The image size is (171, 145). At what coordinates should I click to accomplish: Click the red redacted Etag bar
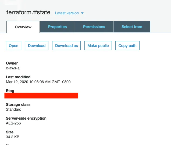41,96
